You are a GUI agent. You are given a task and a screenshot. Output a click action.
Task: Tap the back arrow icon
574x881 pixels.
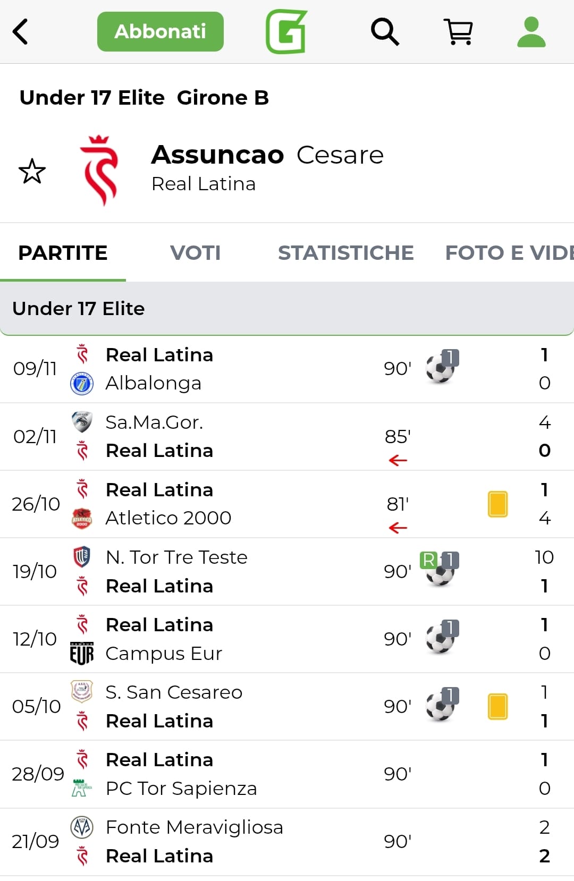[x=21, y=32]
